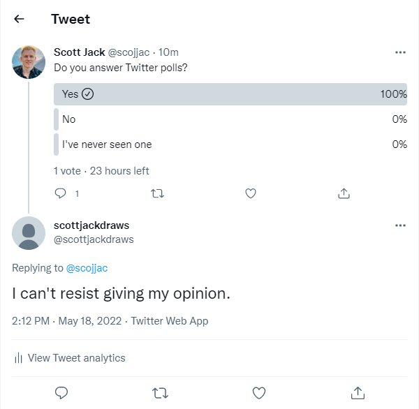Retweet the scottjackdraws reply

pyautogui.click(x=160, y=393)
